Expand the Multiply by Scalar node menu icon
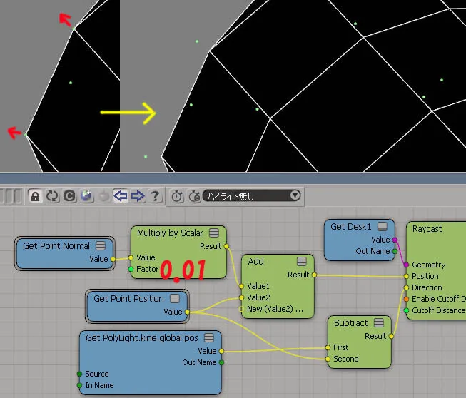 click(x=213, y=233)
